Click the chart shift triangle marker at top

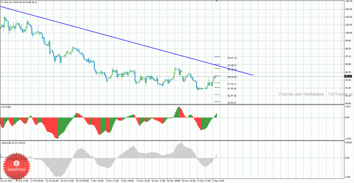[x=217, y=1]
